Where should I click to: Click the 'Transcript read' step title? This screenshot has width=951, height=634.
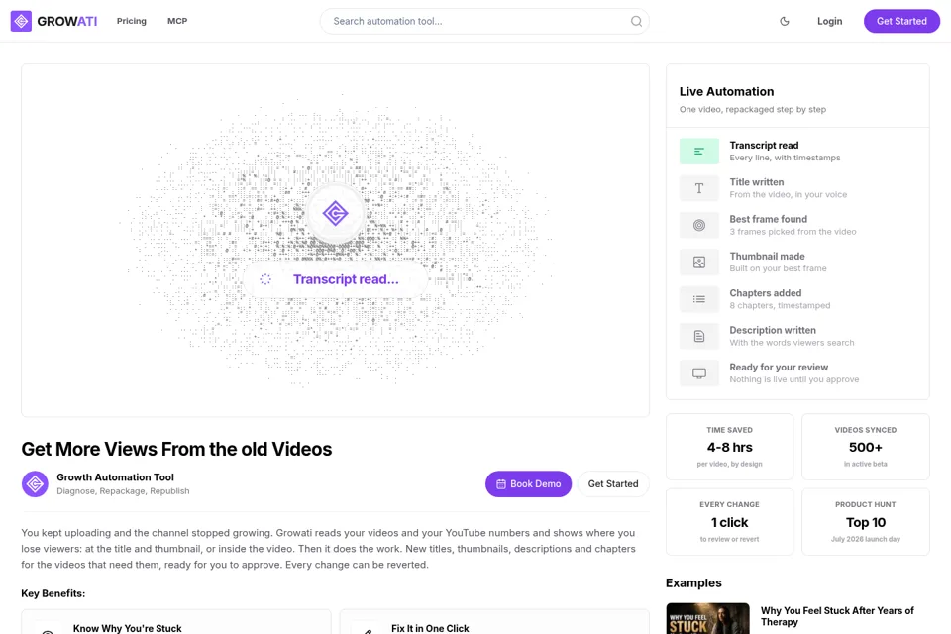764,145
